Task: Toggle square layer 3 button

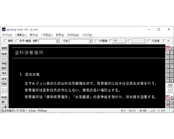Action: coord(168,62)
